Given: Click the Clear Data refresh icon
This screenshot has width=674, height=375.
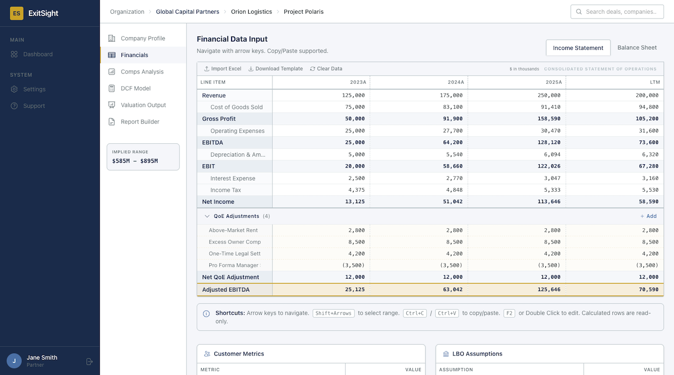Looking at the screenshot, I should 313,68.
